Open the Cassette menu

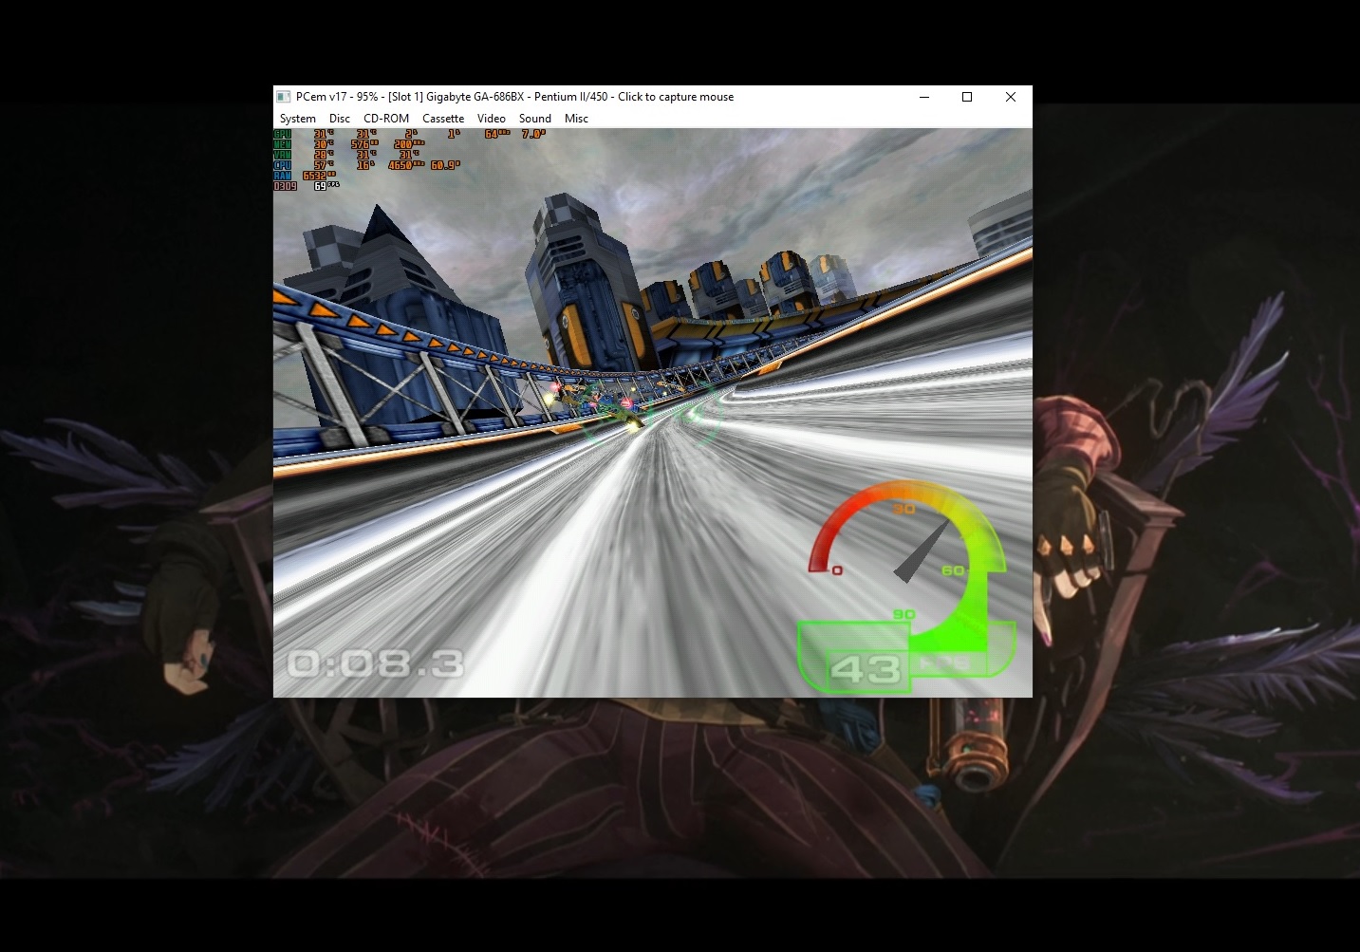443,119
